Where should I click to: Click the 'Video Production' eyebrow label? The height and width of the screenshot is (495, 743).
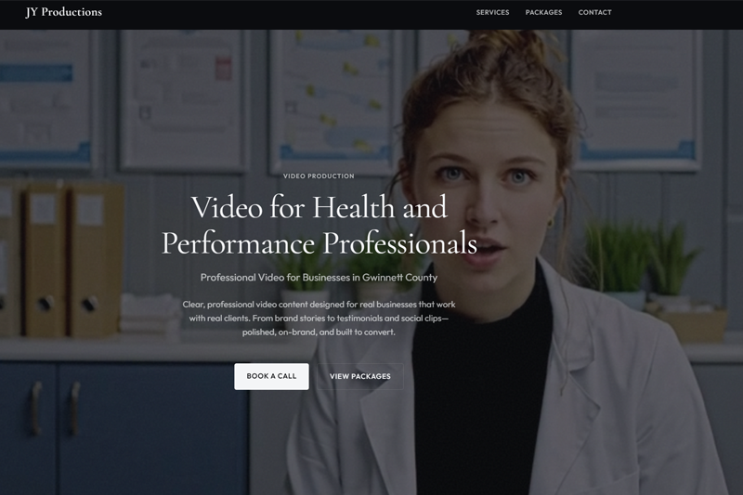[319, 176]
